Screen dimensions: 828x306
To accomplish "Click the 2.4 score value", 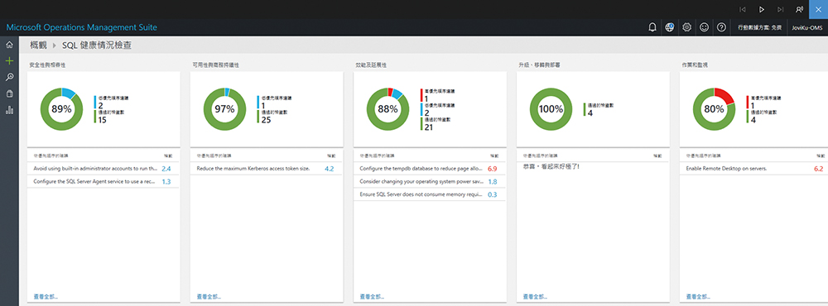I will [166, 169].
